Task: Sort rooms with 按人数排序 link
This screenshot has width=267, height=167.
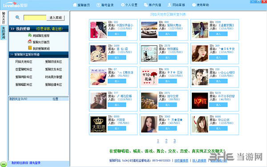Action: pyautogui.click(x=199, y=161)
